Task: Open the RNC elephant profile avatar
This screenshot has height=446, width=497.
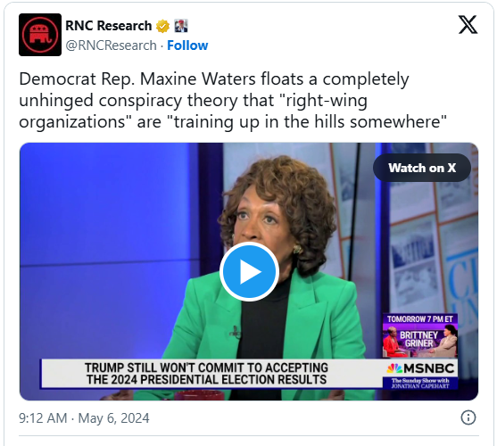Action: (40, 35)
